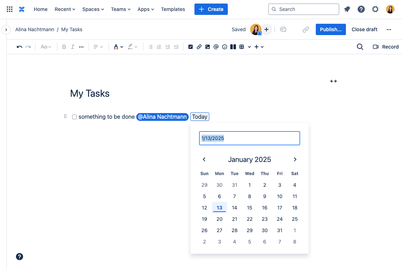The width and height of the screenshot is (402, 269).
Task: Click Close draft
Action: click(364, 29)
